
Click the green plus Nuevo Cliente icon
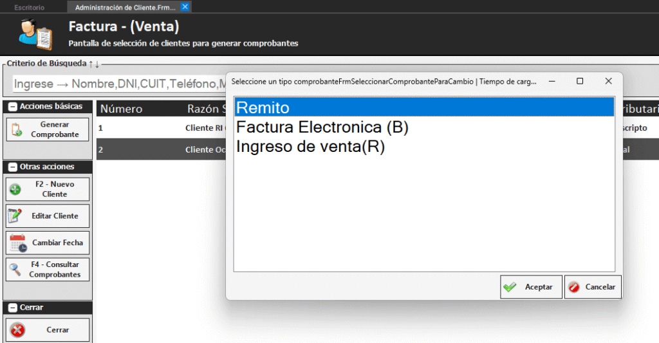(x=16, y=189)
